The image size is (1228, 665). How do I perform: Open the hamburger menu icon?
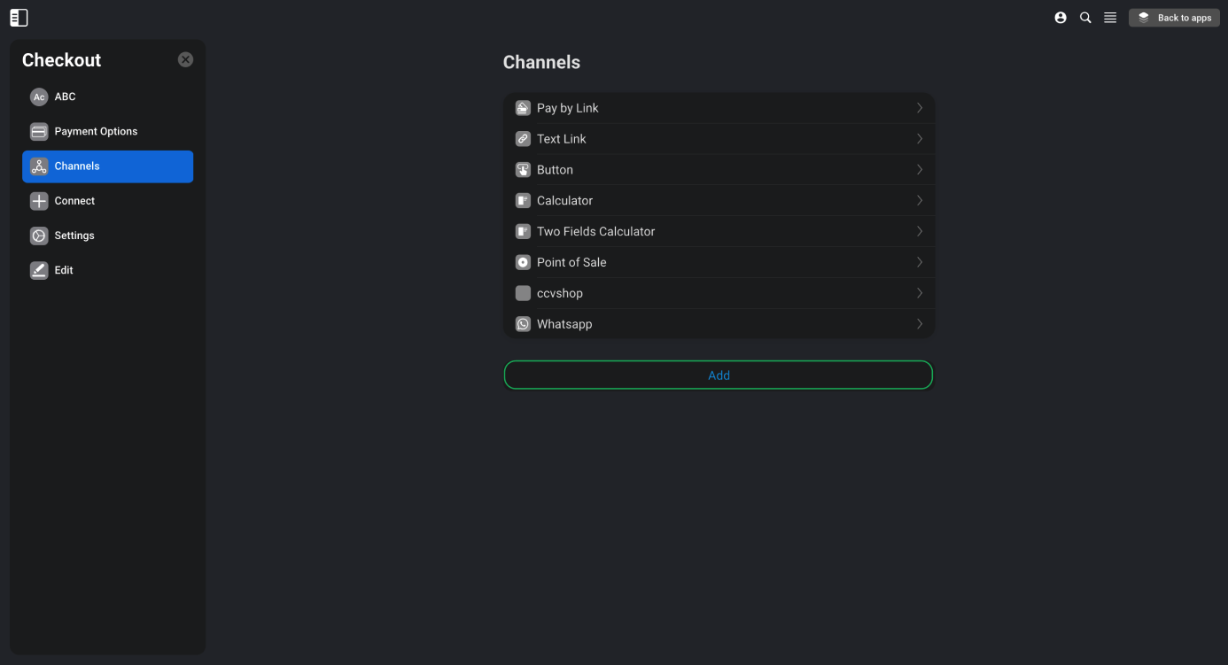1110,18
